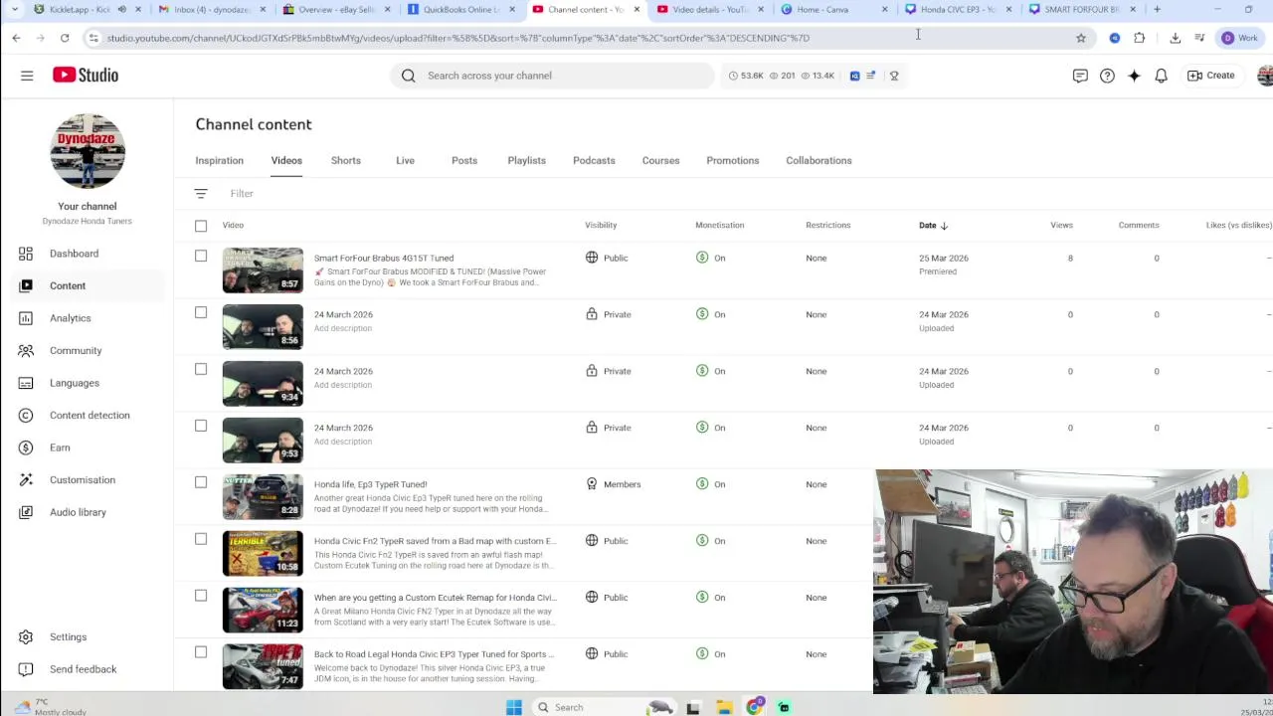Click the search across your channel box

click(552, 76)
